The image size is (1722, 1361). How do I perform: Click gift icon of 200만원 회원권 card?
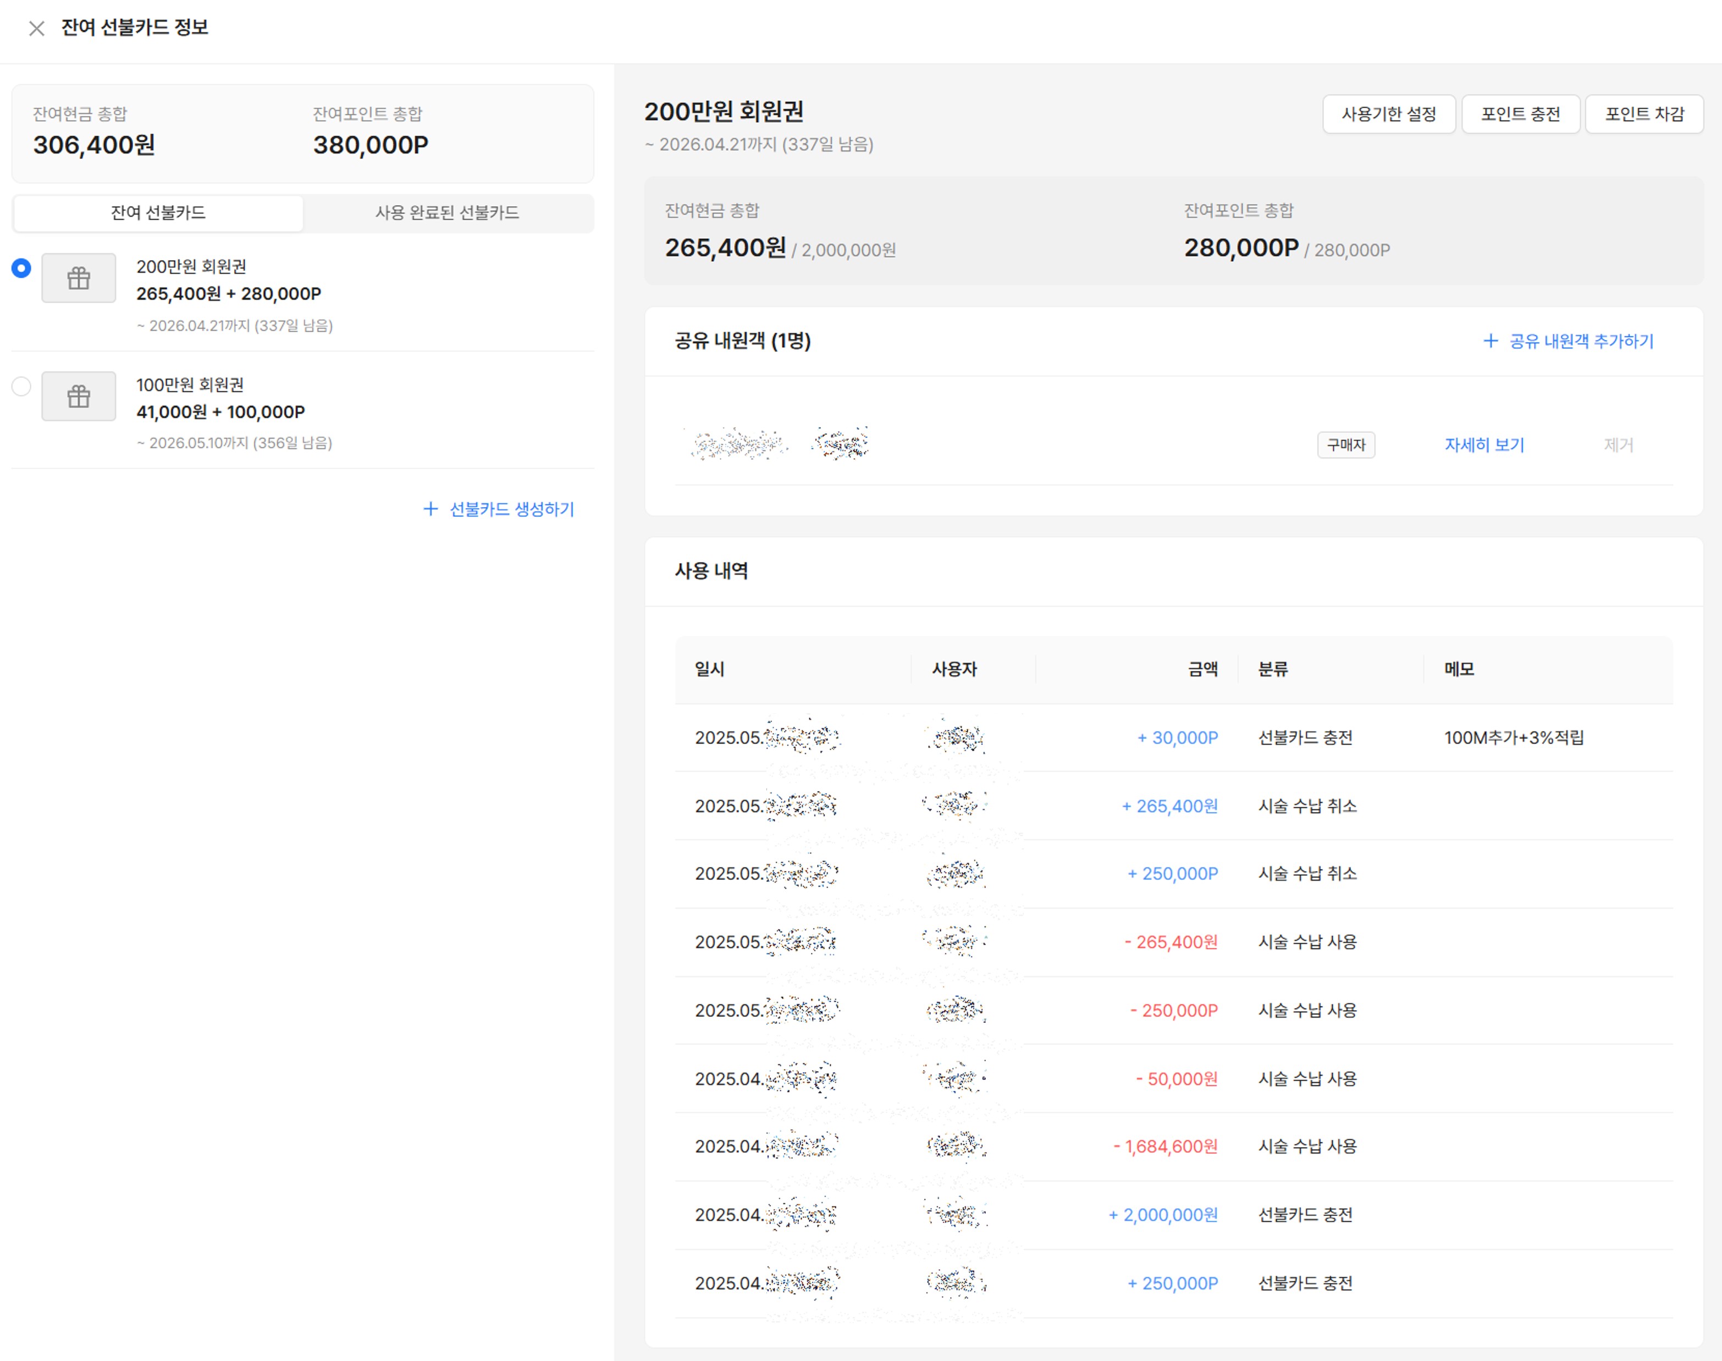[78, 278]
